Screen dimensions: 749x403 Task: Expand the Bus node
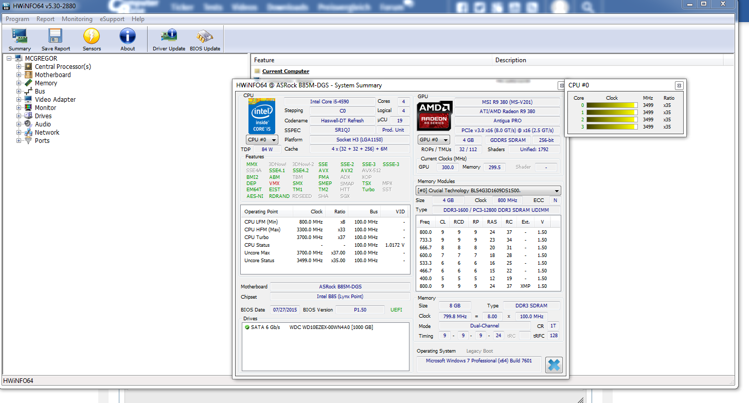click(x=19, y=91)
